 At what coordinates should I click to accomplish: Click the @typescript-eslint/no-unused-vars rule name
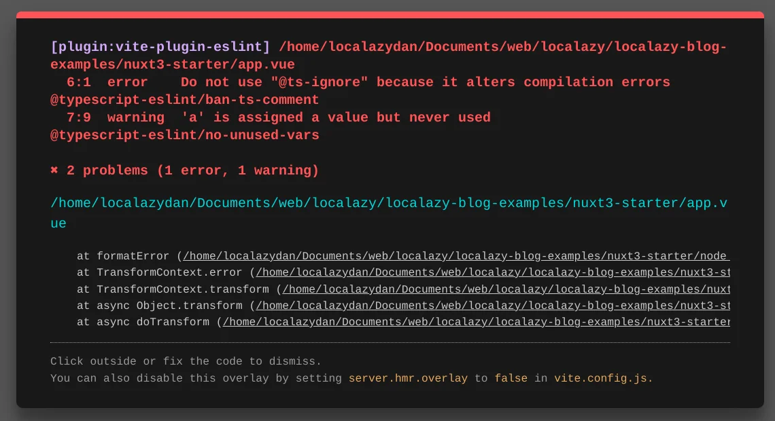pos(185,135)
